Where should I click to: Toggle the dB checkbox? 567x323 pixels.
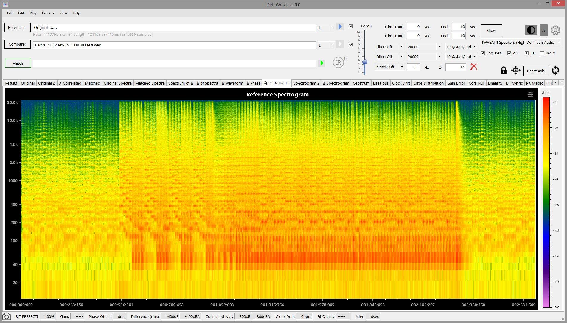[509, 53]
